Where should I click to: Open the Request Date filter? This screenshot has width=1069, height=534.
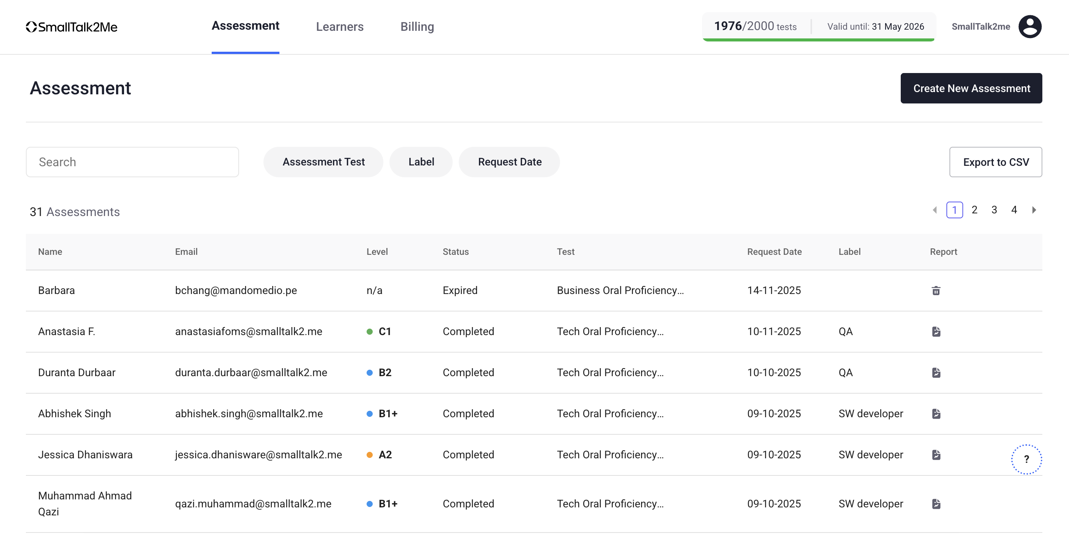click(x=509, y=162)
